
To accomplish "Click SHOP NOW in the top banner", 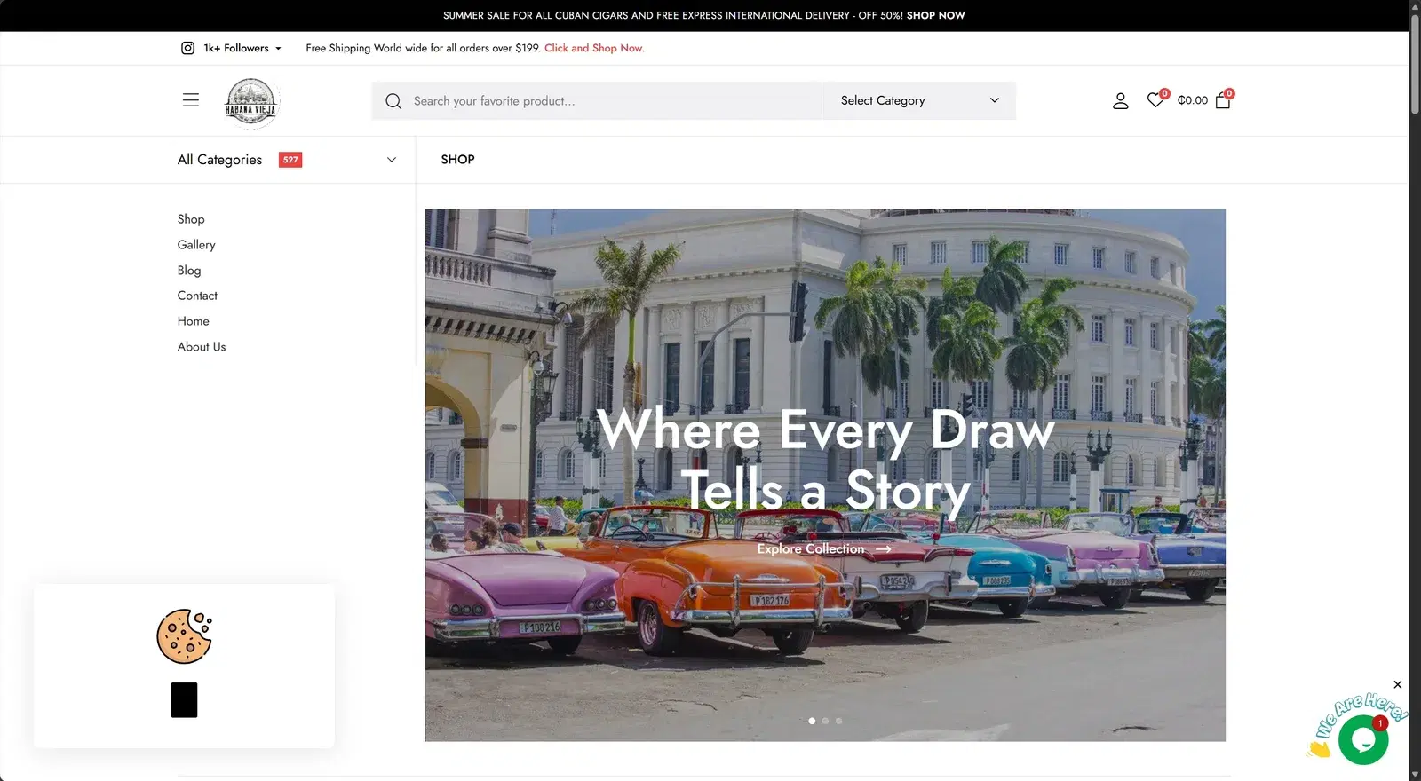I will pyautogui.click(x=935, y=15).
